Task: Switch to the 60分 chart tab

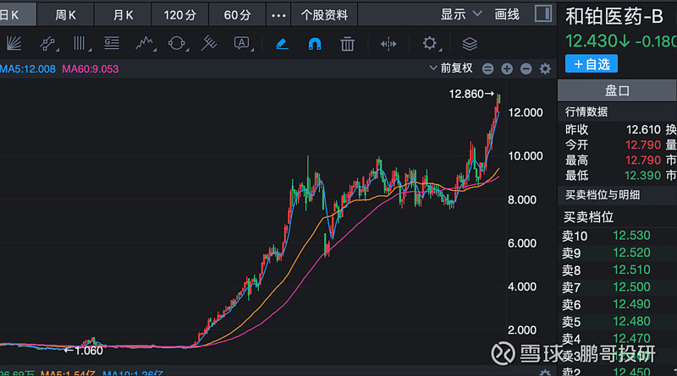Action: tap(237, 14)
